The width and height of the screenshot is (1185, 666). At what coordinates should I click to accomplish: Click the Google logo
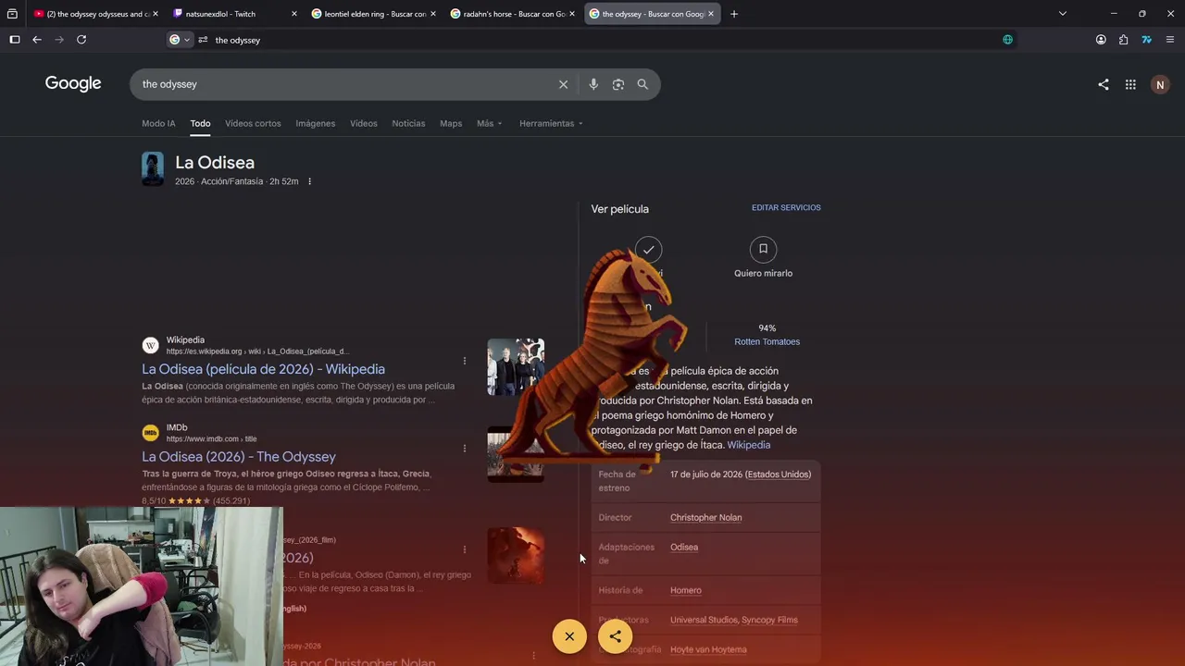click(x=73, y=84)
